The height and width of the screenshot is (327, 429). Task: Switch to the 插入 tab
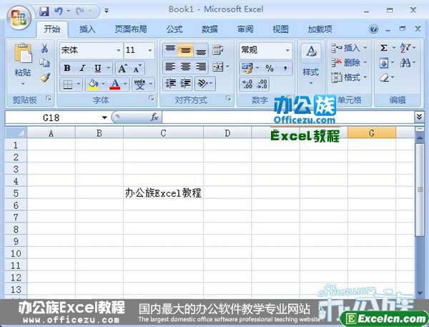(x=87, y=29)
